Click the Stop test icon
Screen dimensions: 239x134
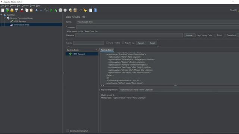point(60,10)
